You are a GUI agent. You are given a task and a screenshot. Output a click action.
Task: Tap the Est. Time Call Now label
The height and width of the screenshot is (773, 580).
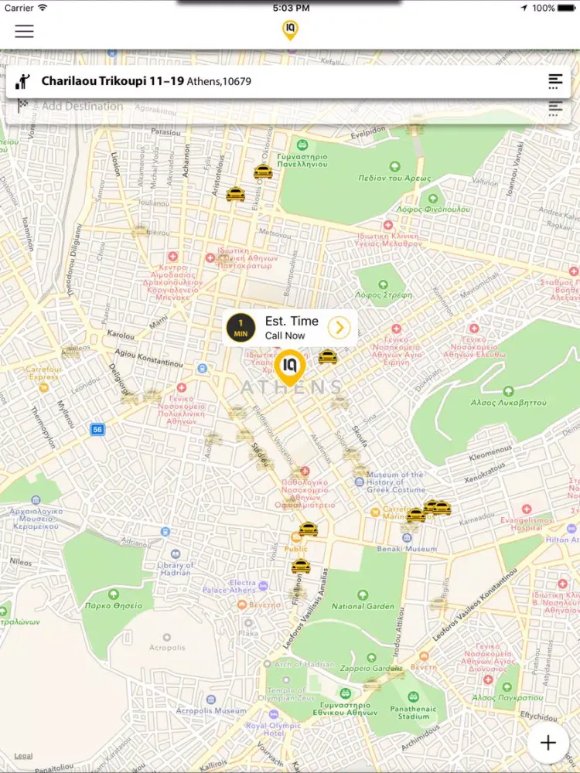[x=292, y=328]
